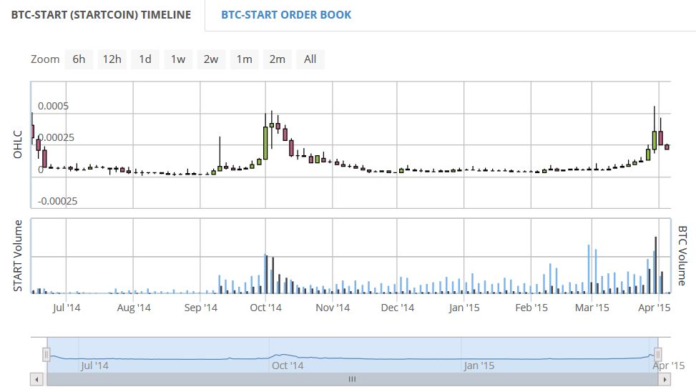Click the scrollbar right arrow

[665, 380]
